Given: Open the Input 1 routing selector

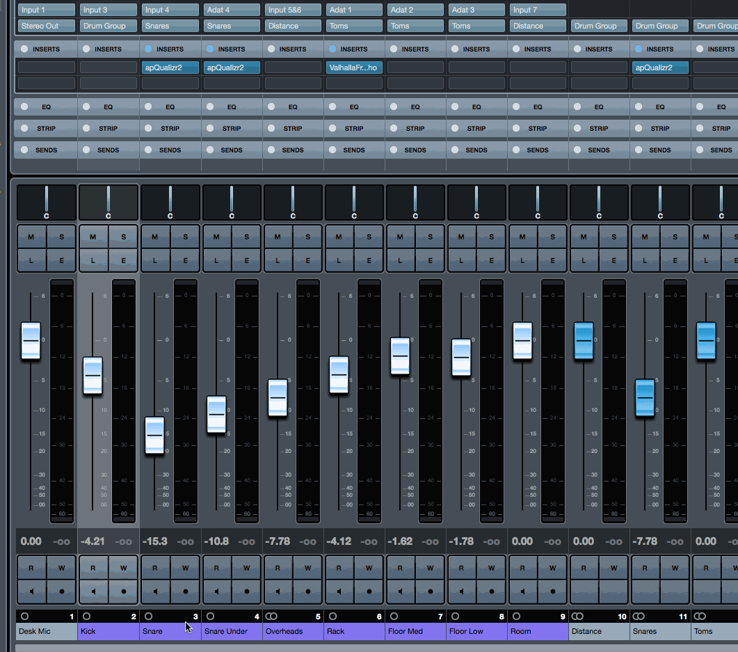Looking at the screenshot, I should click(x=45, y=10).
